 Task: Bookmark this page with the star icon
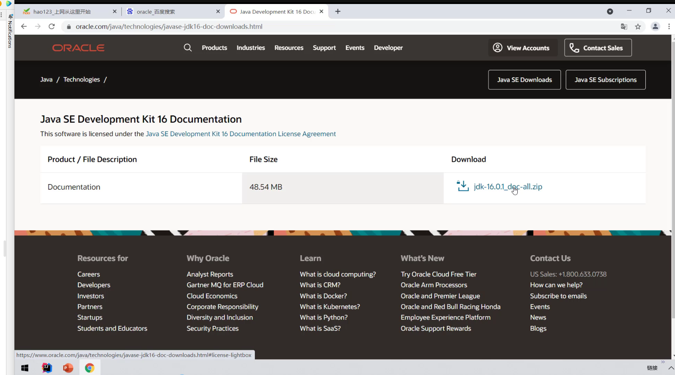(x=638, y=27)
